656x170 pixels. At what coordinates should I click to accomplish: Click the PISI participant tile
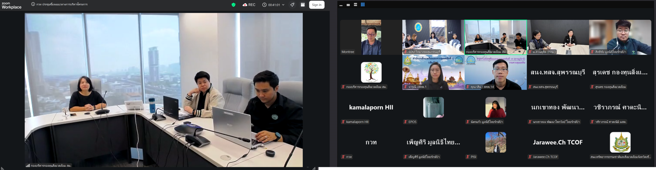(495, 142)
